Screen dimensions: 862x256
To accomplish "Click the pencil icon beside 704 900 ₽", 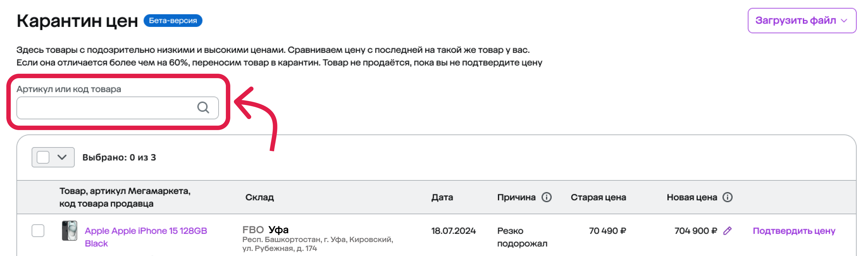I will [x=727, y=231].
